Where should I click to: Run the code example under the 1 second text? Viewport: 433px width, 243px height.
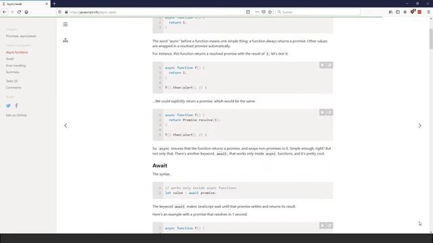322,225
